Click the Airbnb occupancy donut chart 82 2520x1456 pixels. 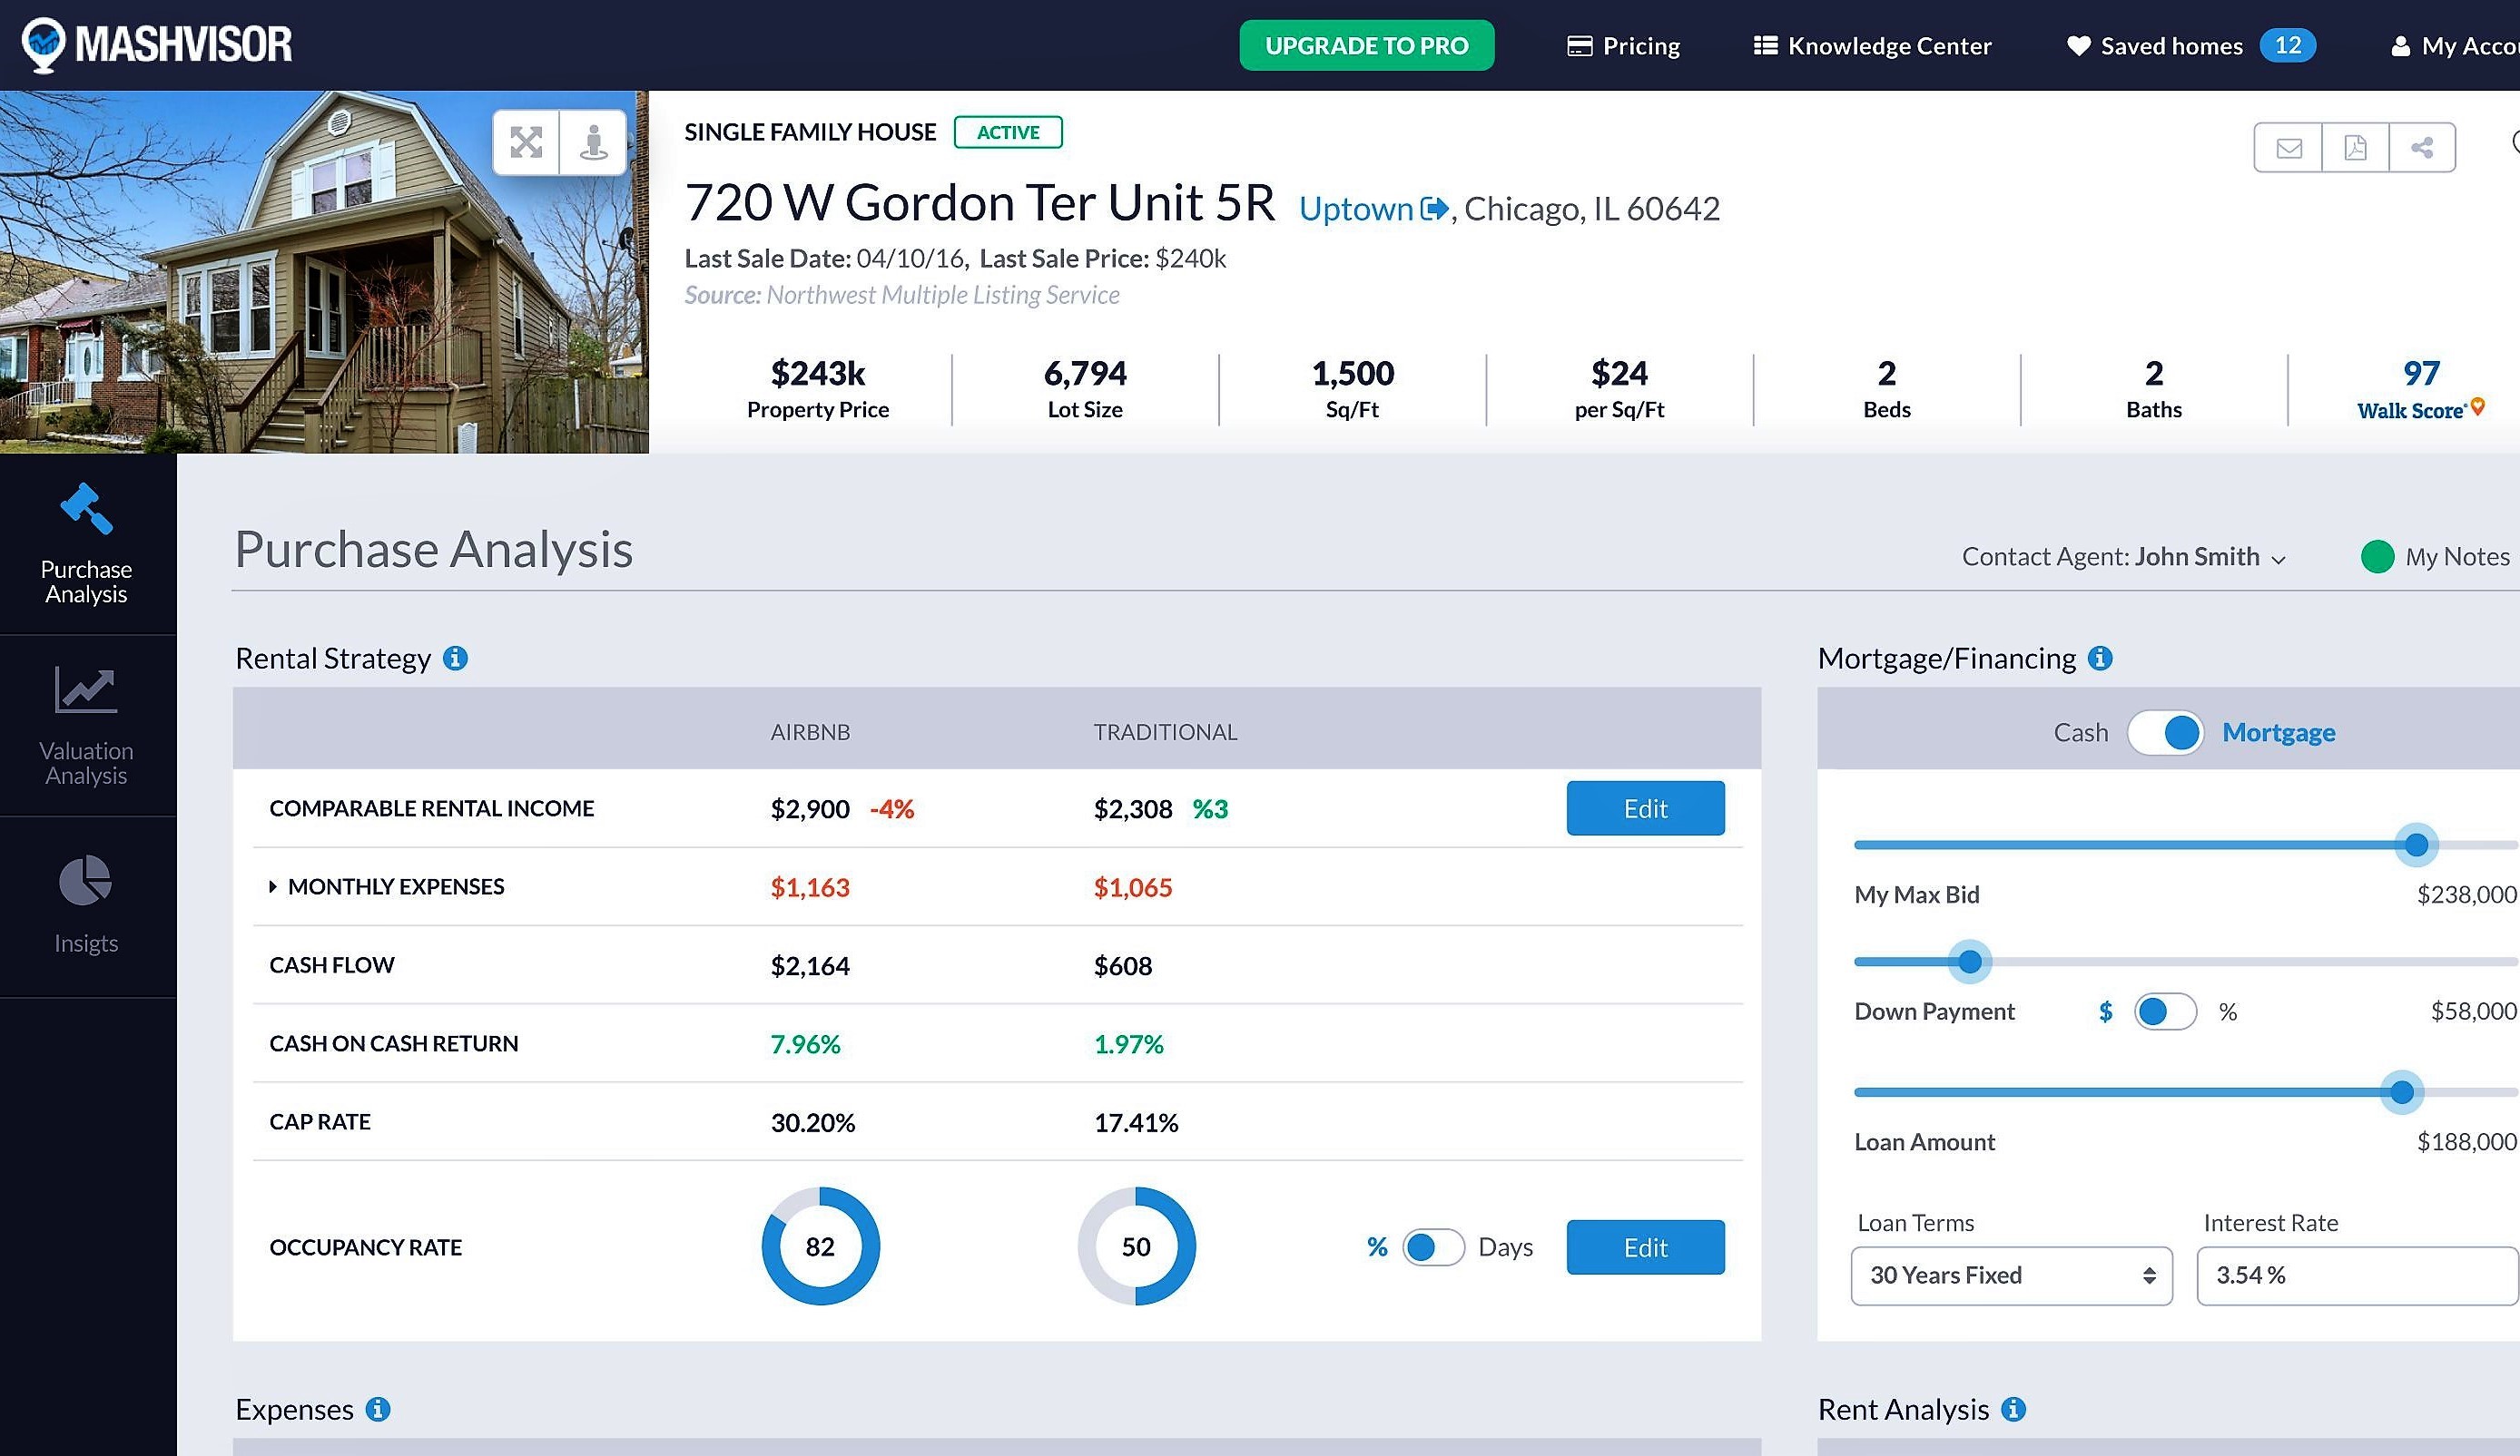820,1246
